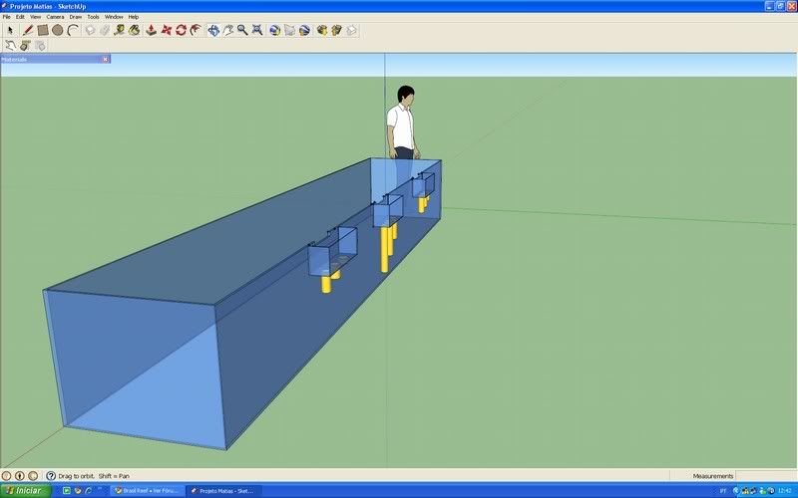Pick the Rectangle drawing tool
Viewport: 798px width, 498px height.
point(43,31)
